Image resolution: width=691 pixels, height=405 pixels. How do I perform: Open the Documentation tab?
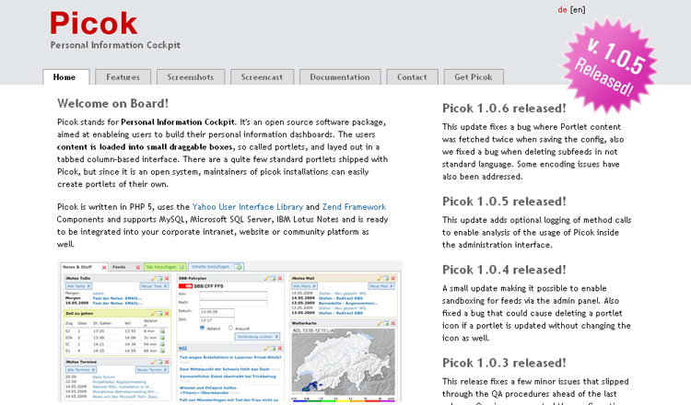tap(340, 77)
